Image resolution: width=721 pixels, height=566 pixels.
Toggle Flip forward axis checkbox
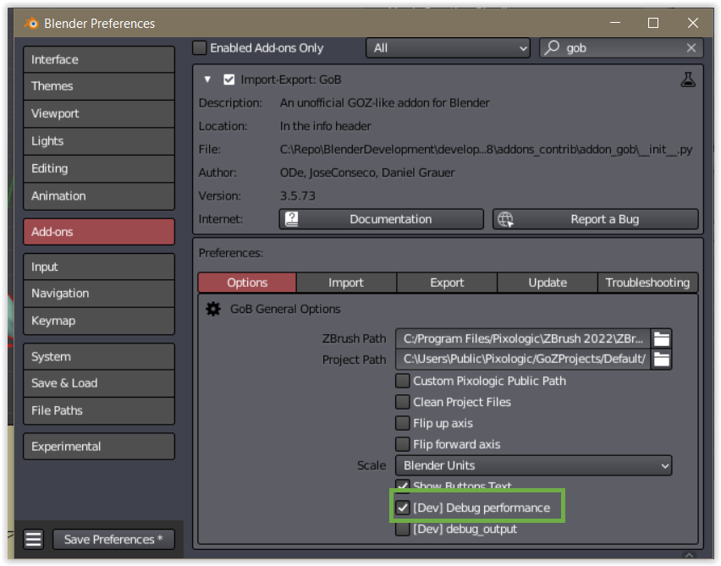[x=402, y=444]
